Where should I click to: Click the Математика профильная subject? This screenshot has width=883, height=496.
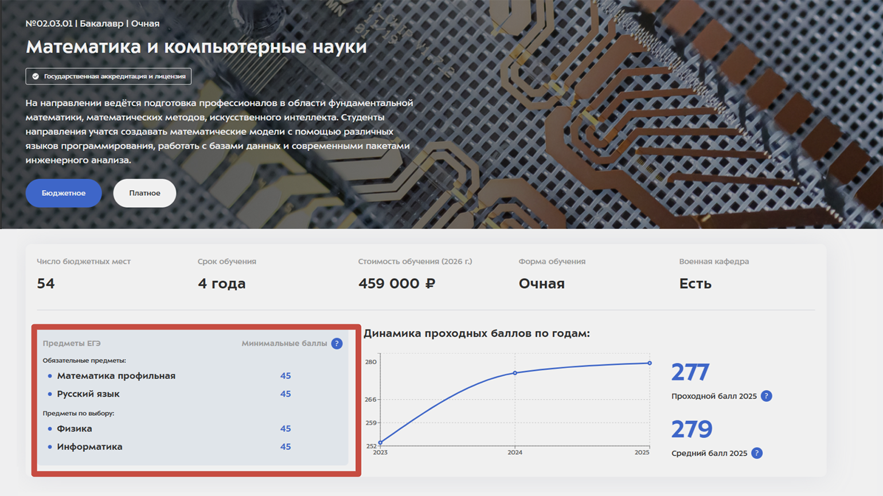click(x=116, y=376)
